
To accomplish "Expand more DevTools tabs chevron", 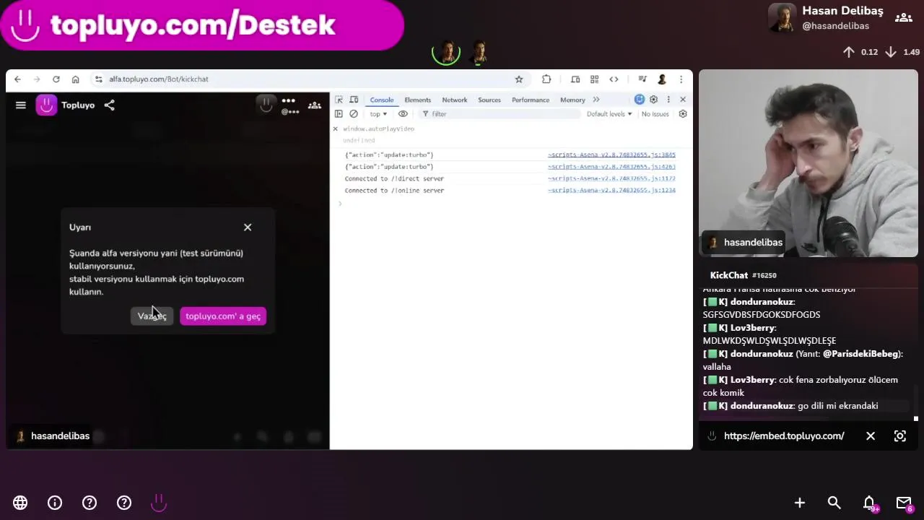I will 596,100.
